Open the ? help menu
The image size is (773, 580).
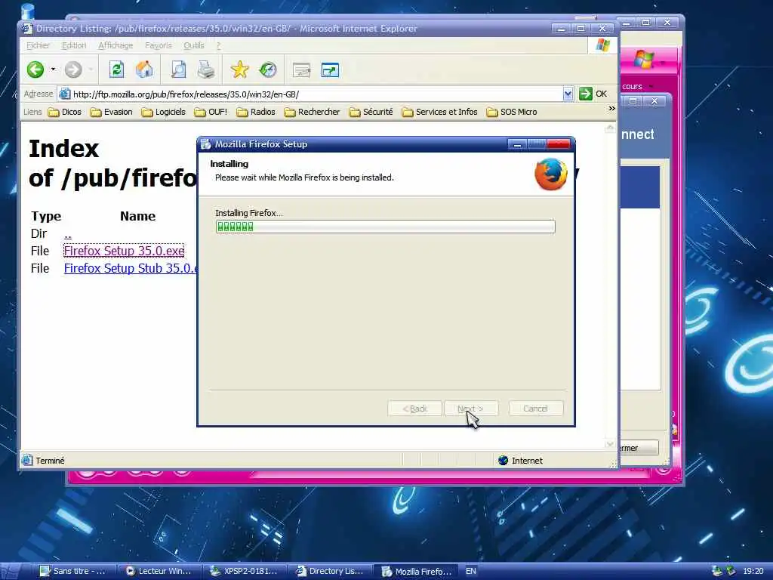click(x=218, y=45)
